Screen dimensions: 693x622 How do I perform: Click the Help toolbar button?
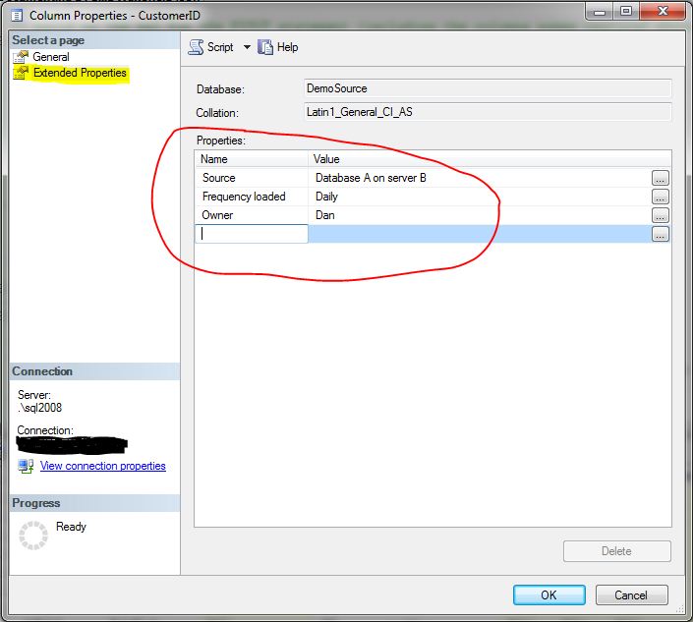[x=278, y=47]
